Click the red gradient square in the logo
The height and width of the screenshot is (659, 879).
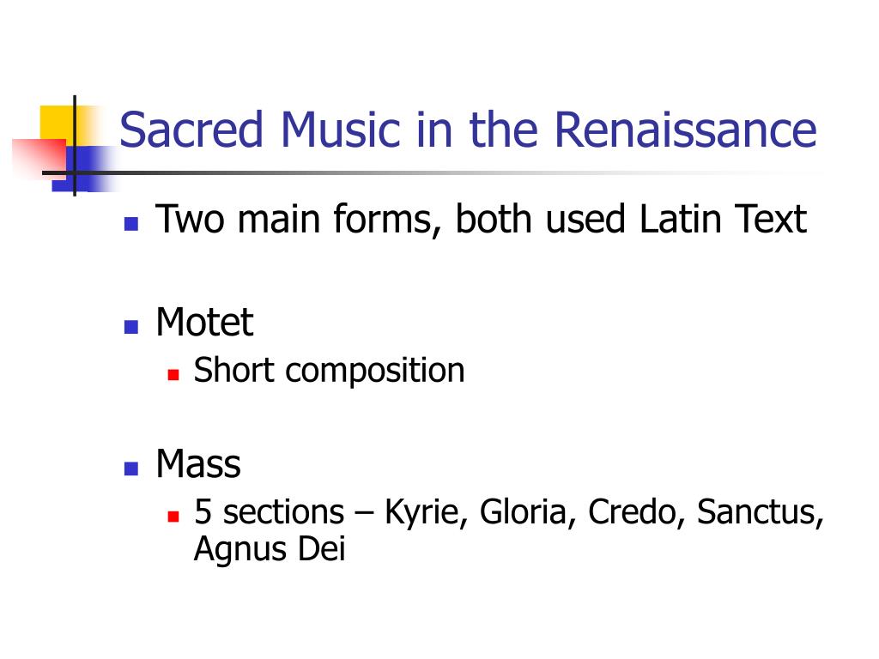pyautogui.click(x=39, y=159)
